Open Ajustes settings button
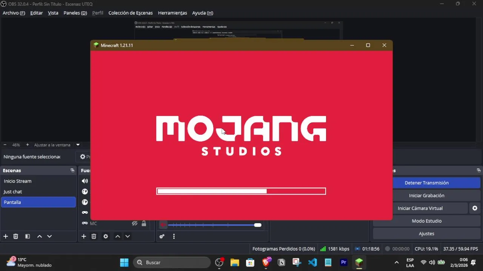Screen dimensions: 483x271 [x=426, y=234]
